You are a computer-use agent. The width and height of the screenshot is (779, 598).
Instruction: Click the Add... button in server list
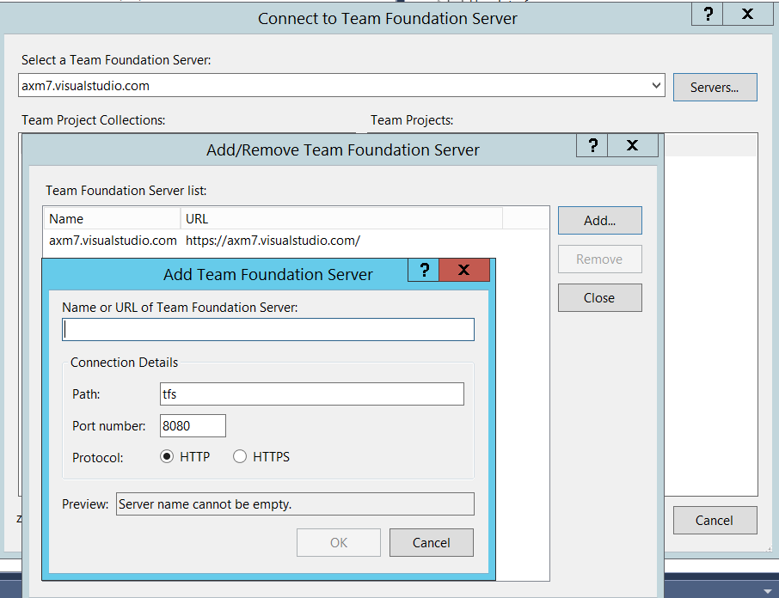click(x=599, y=220)
